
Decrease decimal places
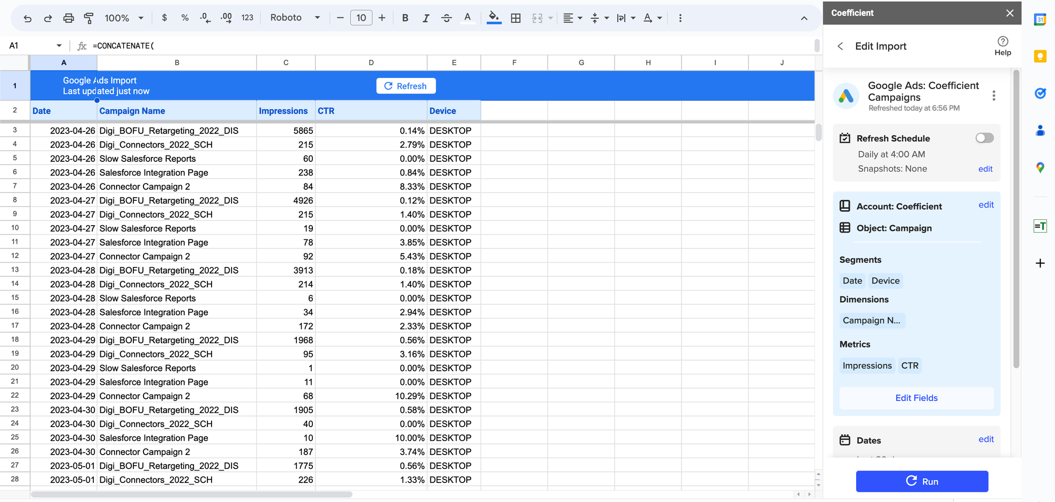pyautogui.click(x=205, y=18)
